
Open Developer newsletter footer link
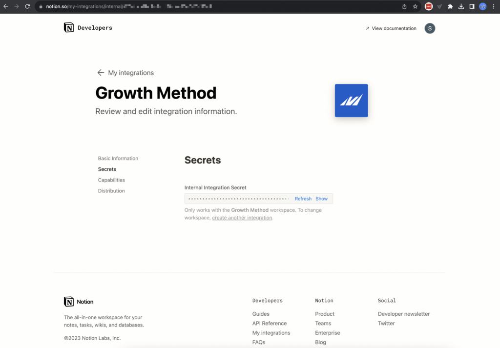tap(404, 314)
